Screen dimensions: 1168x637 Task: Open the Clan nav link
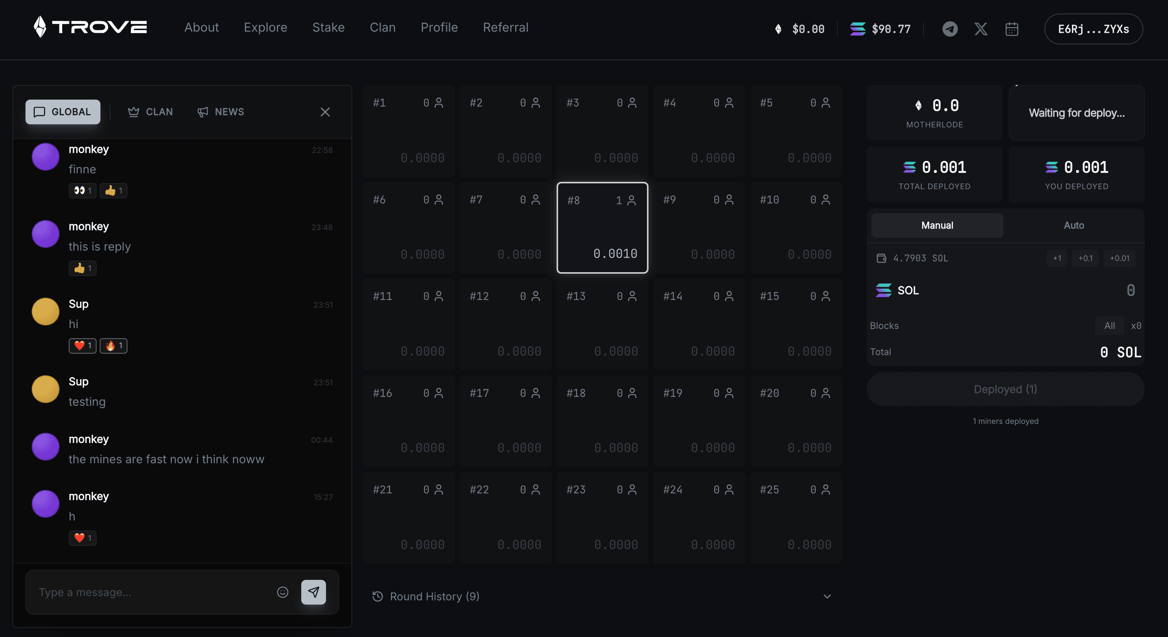point(383,27)
